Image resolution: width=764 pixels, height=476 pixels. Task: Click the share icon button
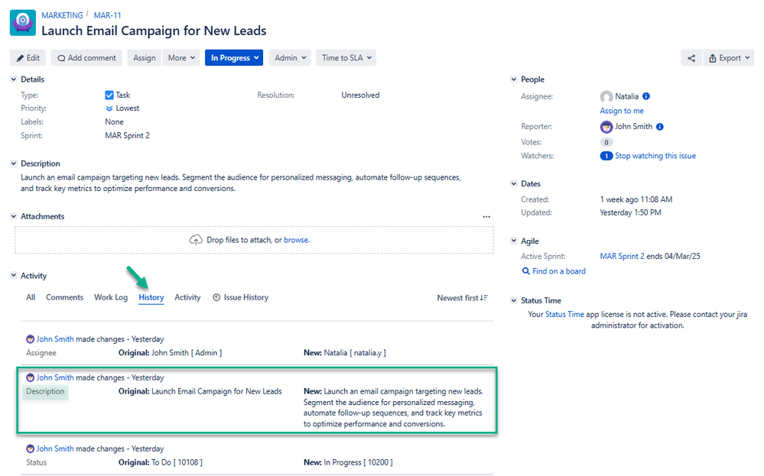(x=691, y=58)
